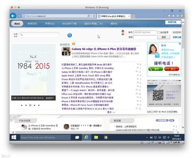Open Task View on the taskbar
194x158 pixels.
[77, 137]
